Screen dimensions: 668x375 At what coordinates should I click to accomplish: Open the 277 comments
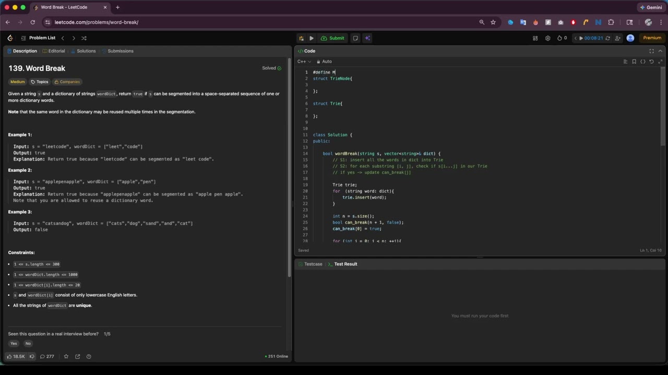point(47,356)
